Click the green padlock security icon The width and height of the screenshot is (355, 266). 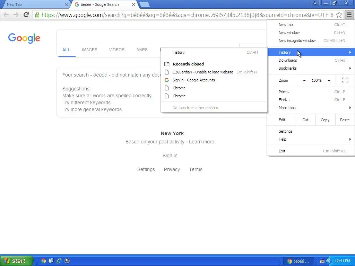tap(37, 15)
